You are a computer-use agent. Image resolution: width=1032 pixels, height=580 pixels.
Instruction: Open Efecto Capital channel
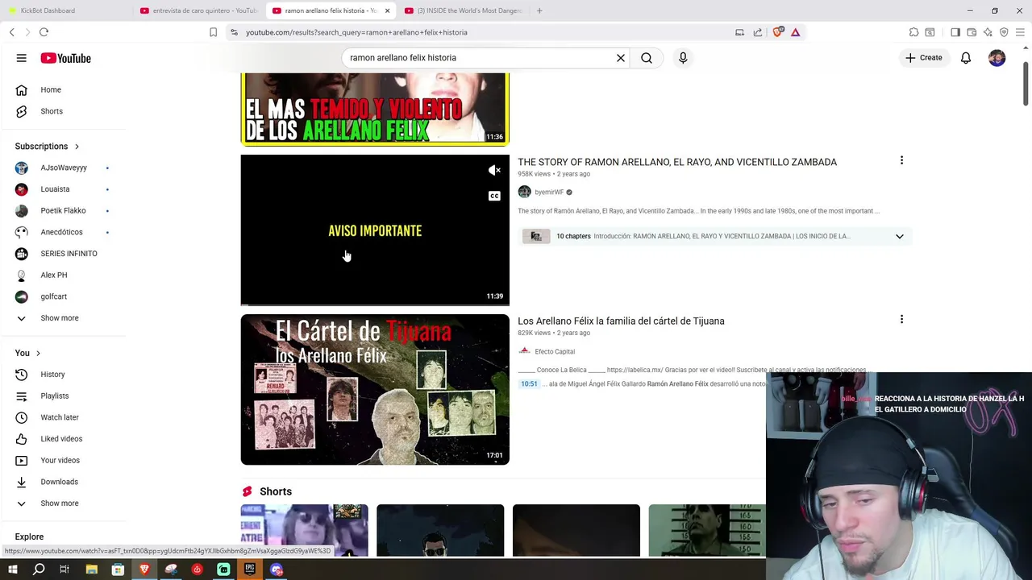555,351
